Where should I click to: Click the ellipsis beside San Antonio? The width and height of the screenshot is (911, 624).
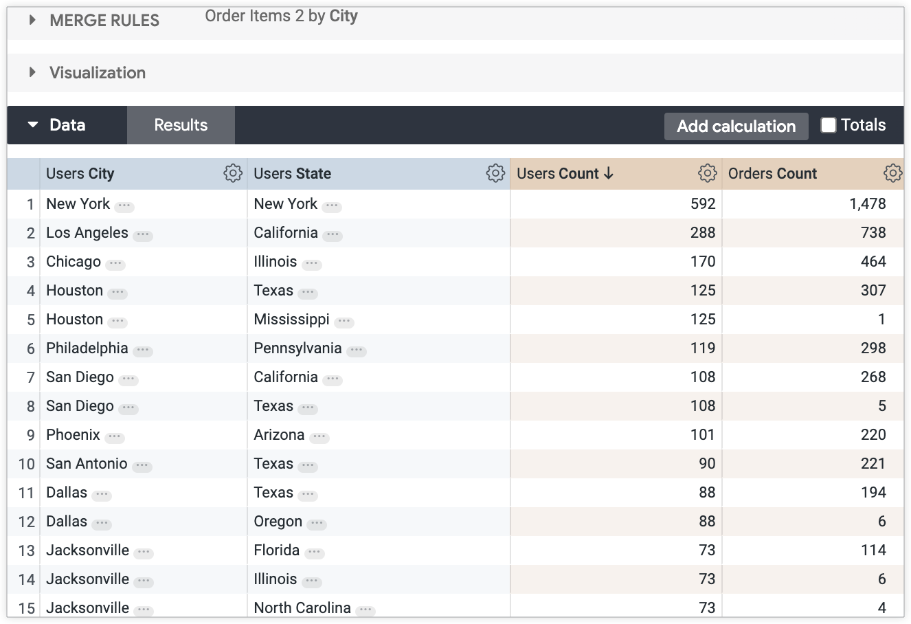click(x=142, y=465)
